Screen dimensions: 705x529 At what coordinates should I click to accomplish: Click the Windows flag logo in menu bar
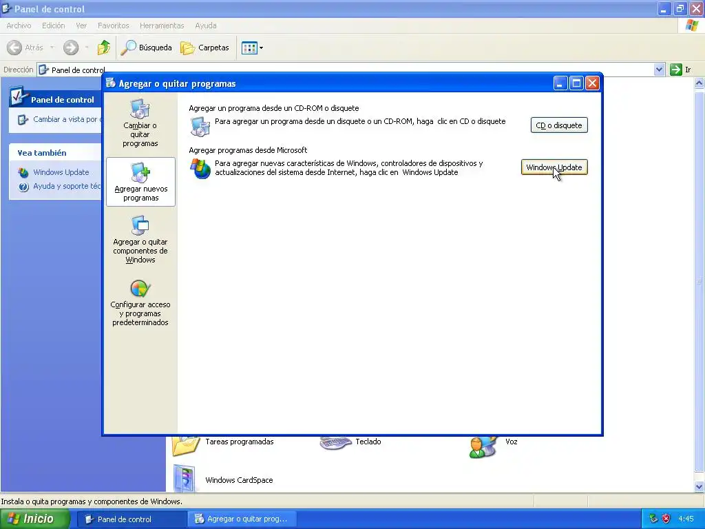tap(691, 25)
